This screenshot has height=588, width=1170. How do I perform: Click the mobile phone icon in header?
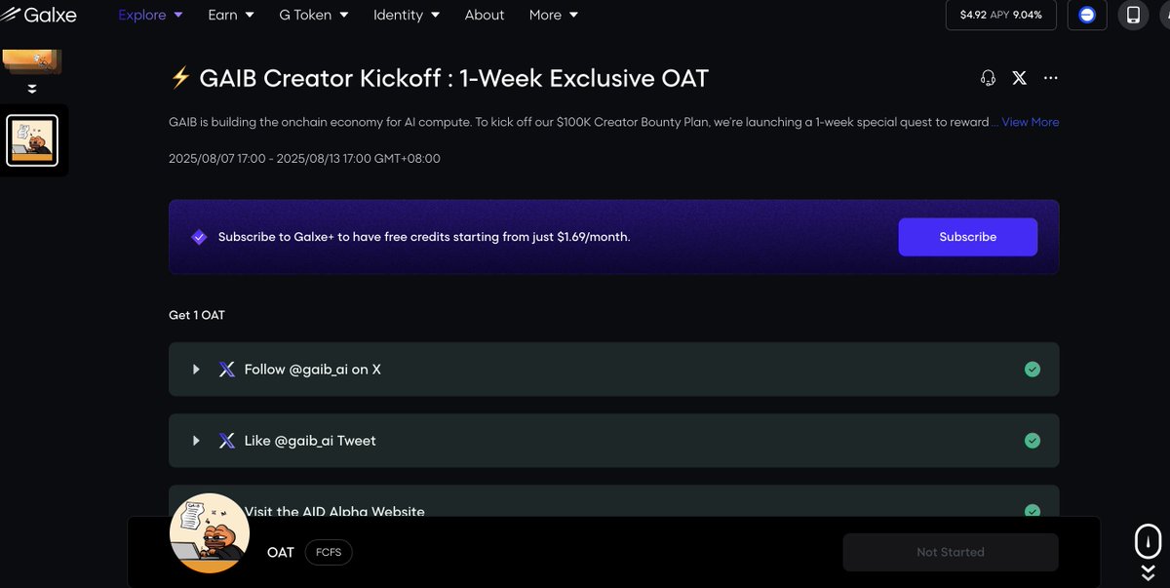pyautogui.click(x=1133, y=15)
